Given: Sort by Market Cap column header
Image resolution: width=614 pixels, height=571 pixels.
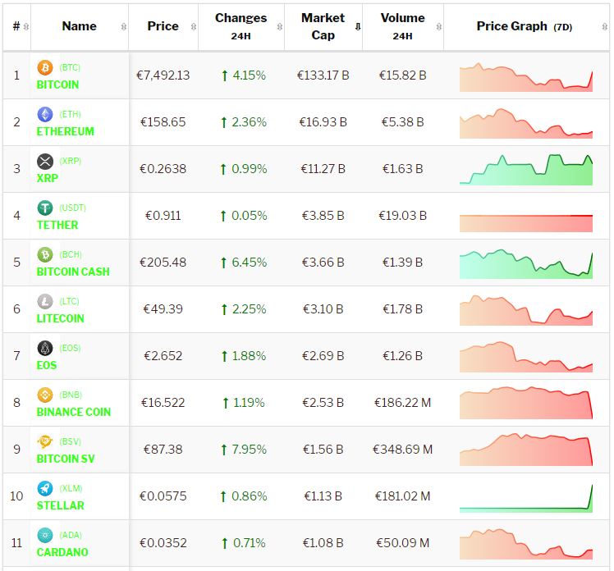Looking at the screenshot, I should [323, 26].
